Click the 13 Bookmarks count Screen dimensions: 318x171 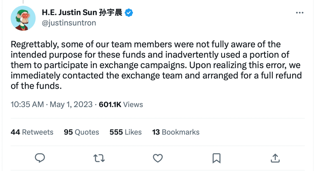(176, 132)
